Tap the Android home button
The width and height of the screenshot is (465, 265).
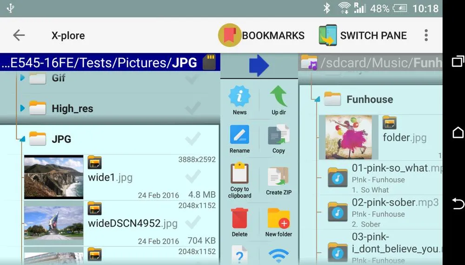pyautogui.click(x=458, y=132)
